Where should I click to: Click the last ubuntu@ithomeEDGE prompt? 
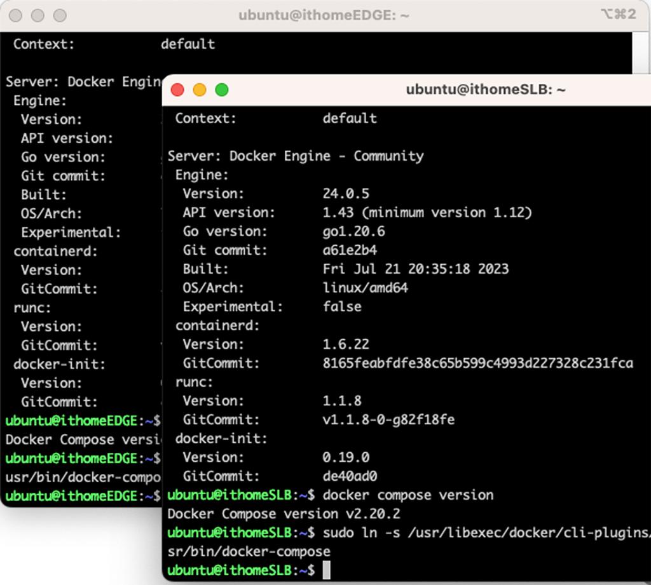coord(83,496)
